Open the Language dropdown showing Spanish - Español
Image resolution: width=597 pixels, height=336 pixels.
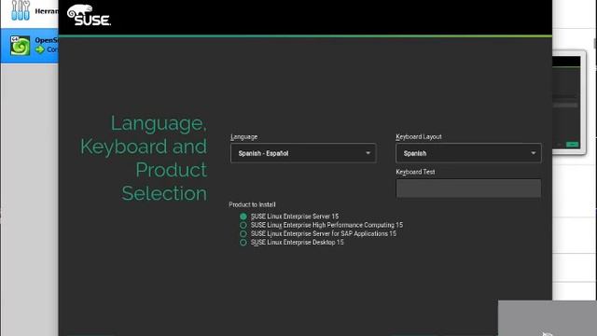click(303, 153)
